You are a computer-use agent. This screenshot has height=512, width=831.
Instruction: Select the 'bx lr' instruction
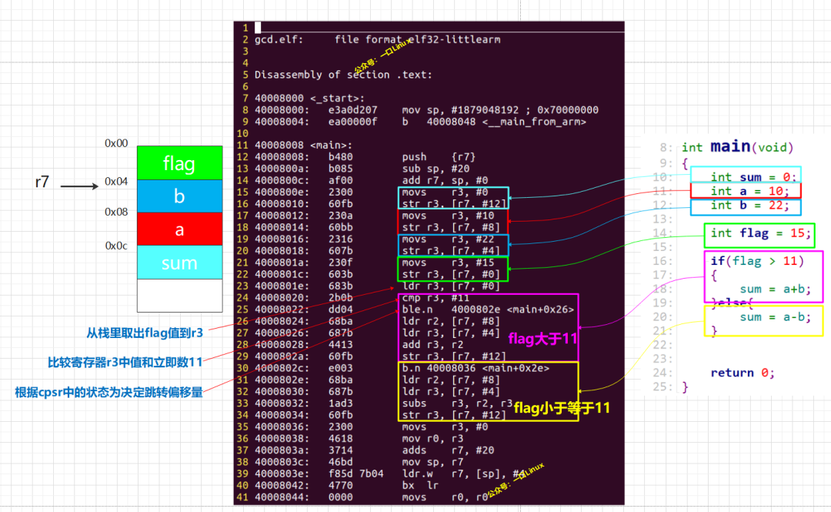point(420,485)
